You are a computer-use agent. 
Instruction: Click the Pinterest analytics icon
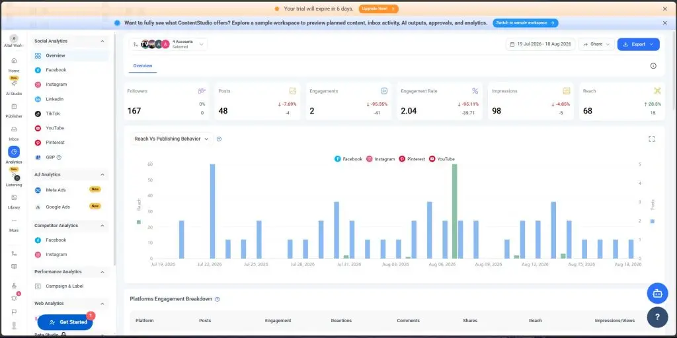[x=38, y=143]
